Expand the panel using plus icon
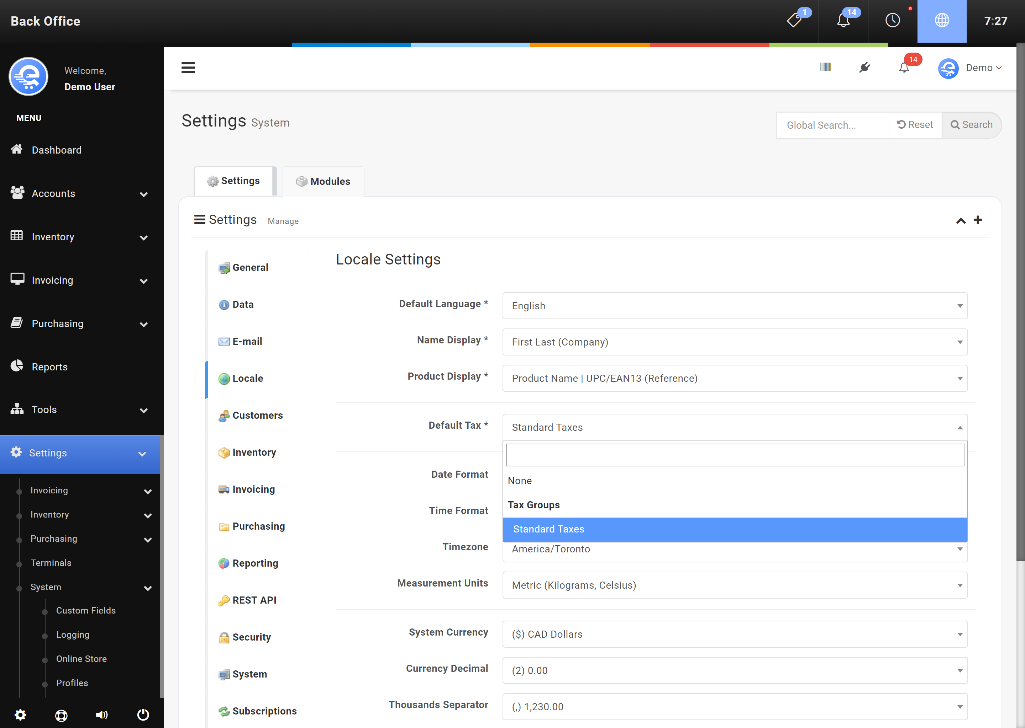 click(x=977, y=220)
